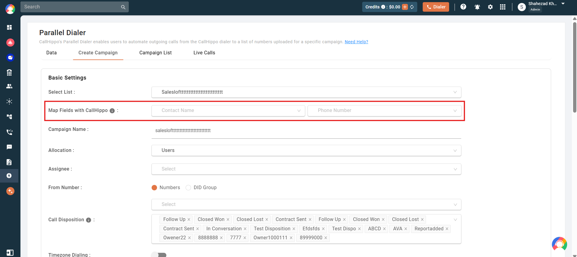577x257 pixels.
Task: Open the Allocation Users dropdown
Action: (306, 150)
